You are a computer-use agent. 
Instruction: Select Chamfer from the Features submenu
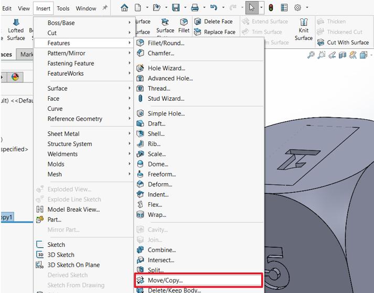(x=199, y=53)
